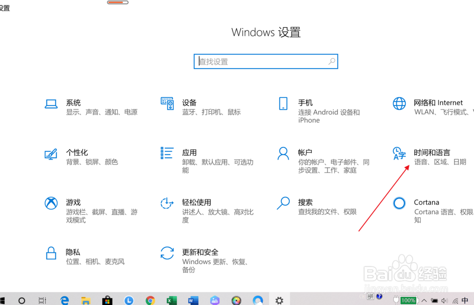This screenshot has width=474, height=305.
Task: Click the Cortana heading text
Action: [x=427, y=202]
